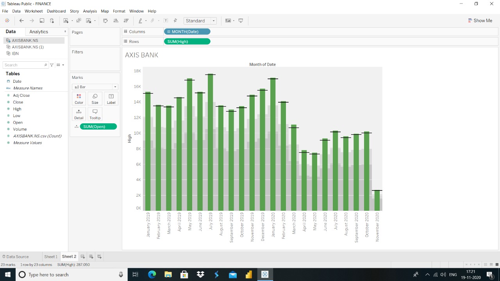Open File Explorer from taskbar
The width and height of the screenshot is (500, 281).
pyautogui.click(x=168, y=275)
